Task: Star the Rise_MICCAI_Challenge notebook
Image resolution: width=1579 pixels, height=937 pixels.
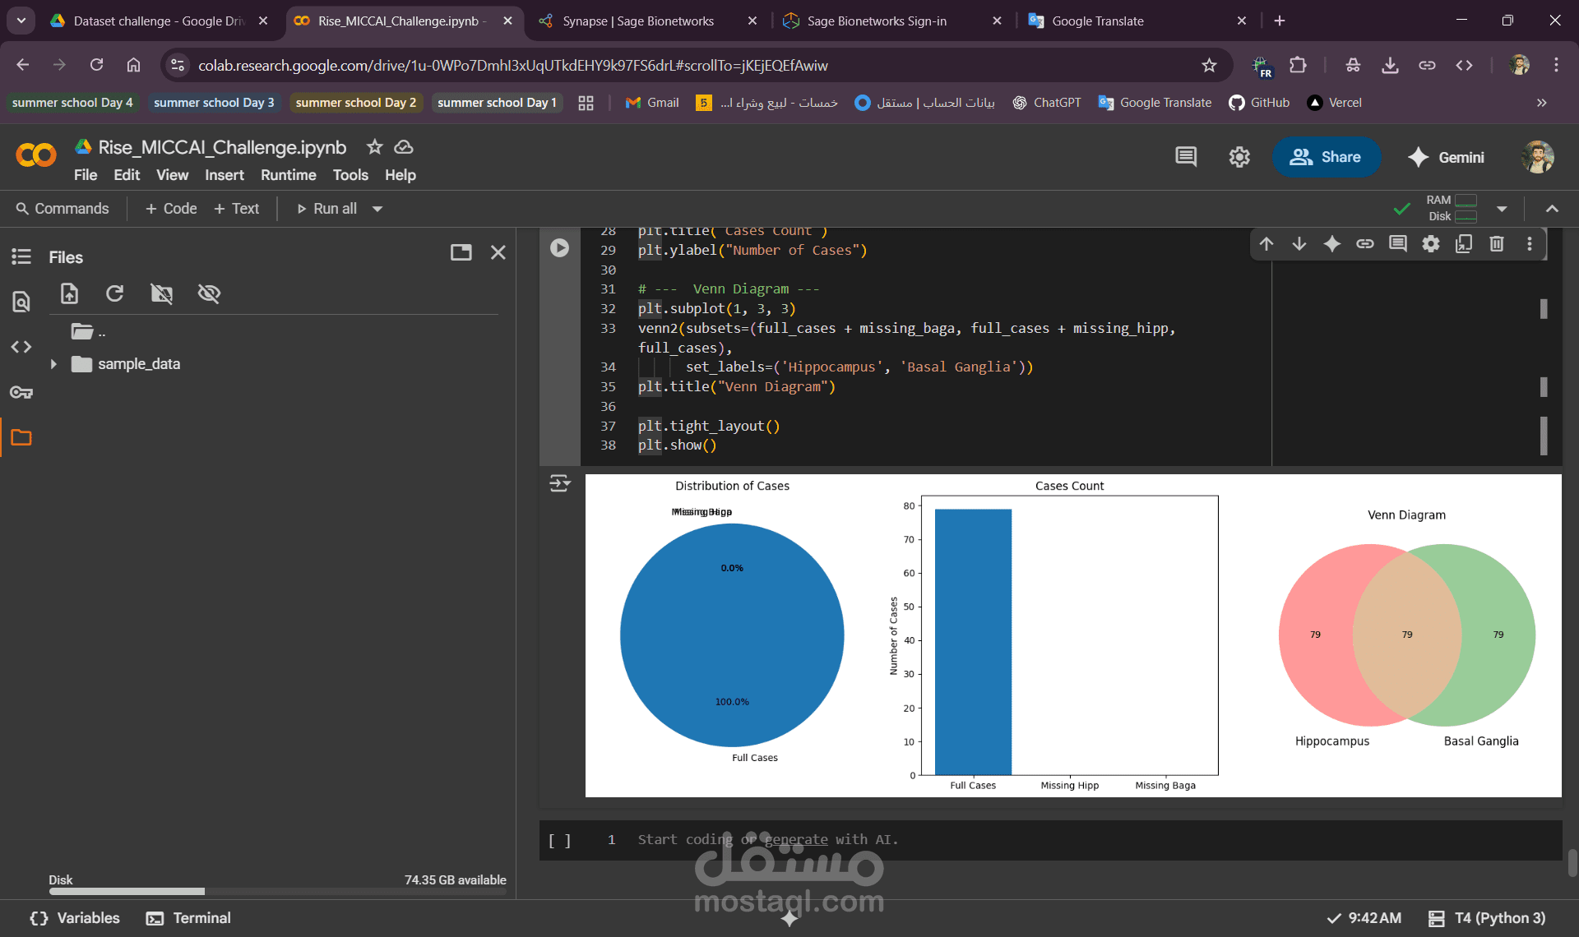Action: (375, 147)
